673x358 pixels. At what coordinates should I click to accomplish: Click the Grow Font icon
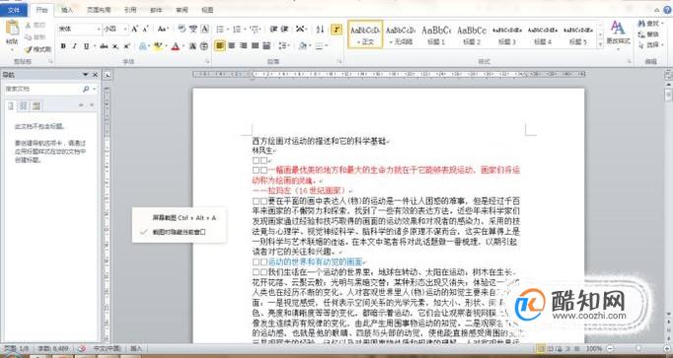click(135, 30)
